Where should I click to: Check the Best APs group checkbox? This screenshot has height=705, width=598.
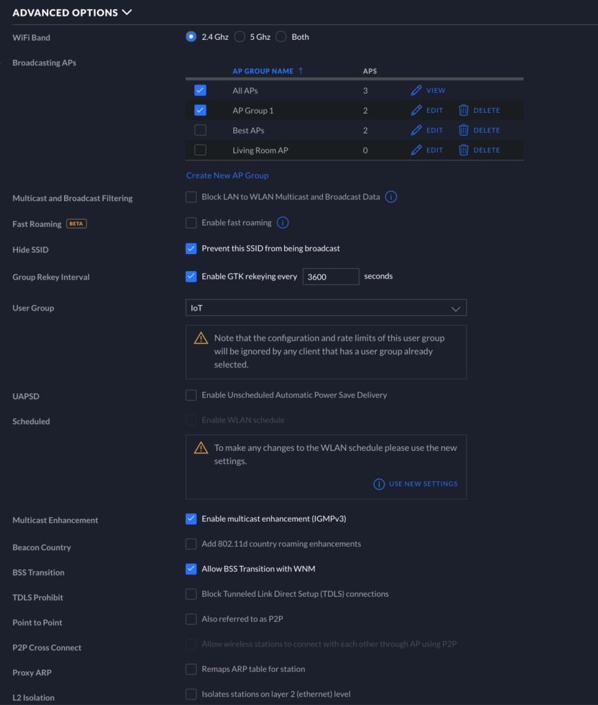click(200, 130)
